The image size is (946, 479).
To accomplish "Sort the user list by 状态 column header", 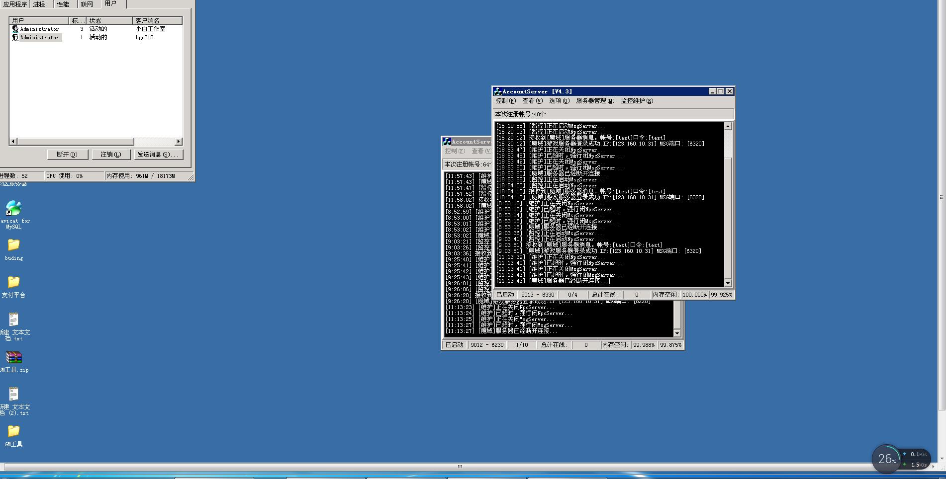I will coord(109,20).
